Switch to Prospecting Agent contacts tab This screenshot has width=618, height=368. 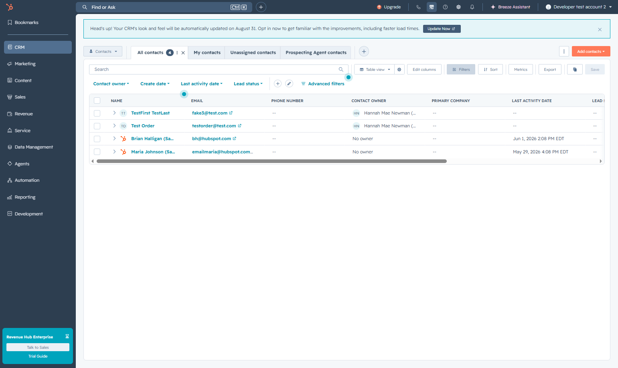click(316, 52)
